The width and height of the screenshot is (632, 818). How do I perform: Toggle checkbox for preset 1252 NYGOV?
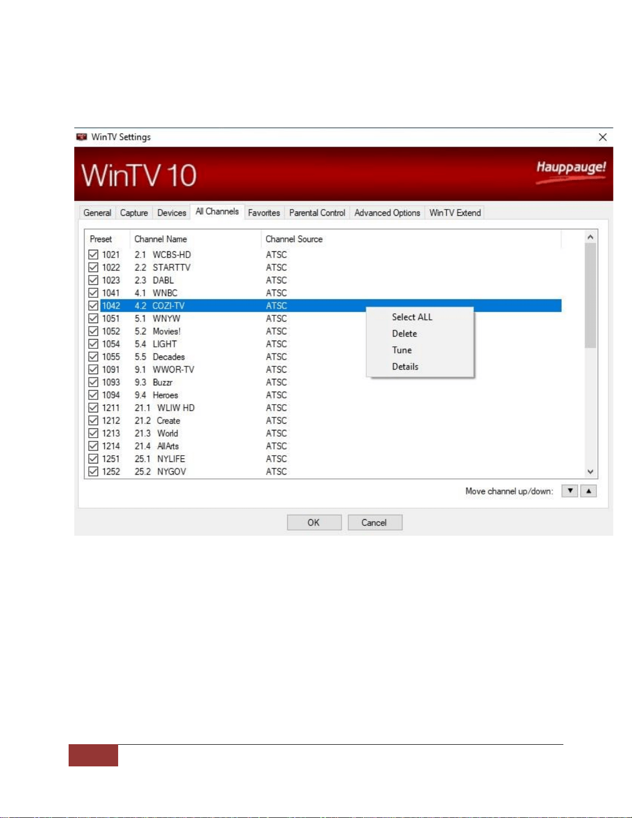93,472
